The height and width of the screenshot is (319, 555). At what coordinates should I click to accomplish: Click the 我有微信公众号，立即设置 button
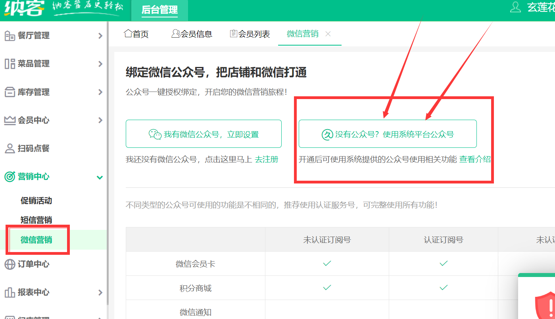click(204, 134)
